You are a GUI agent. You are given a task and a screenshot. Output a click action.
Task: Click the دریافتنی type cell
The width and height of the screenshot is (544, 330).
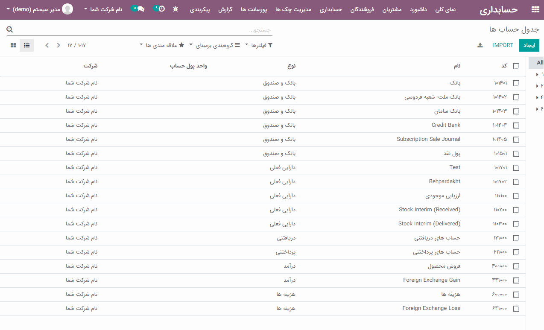pos(286,238)
